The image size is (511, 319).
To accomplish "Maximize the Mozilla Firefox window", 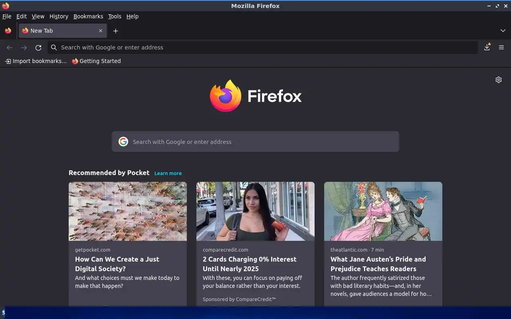I will point(497,6).
